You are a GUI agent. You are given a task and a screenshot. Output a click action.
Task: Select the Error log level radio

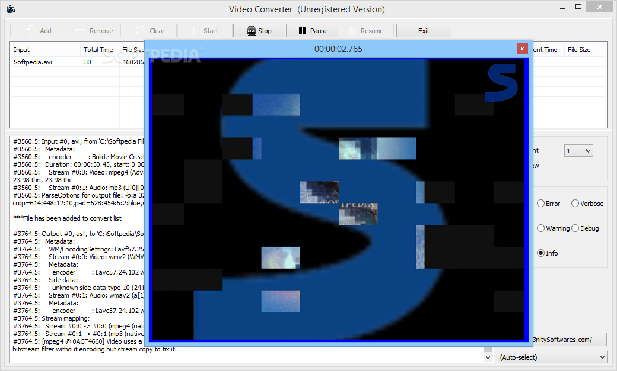(x=549, y=204)
